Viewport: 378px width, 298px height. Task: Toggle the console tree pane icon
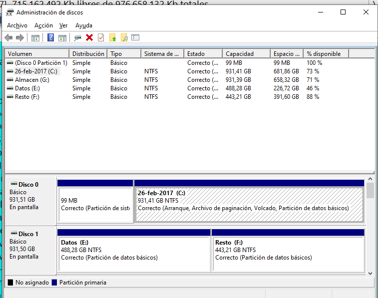click(x=35, y=37)
